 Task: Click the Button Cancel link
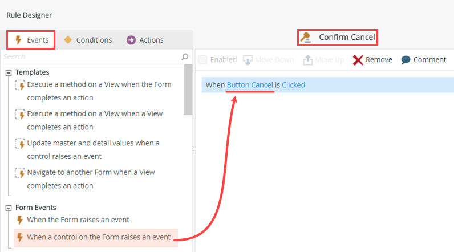click(x=250, y=85)
